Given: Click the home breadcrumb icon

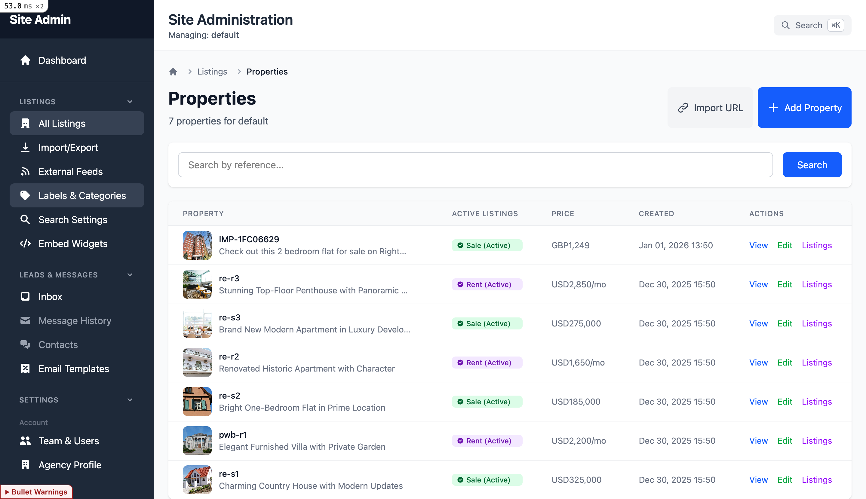Looking at the screenshot, I should click(173, 71).
